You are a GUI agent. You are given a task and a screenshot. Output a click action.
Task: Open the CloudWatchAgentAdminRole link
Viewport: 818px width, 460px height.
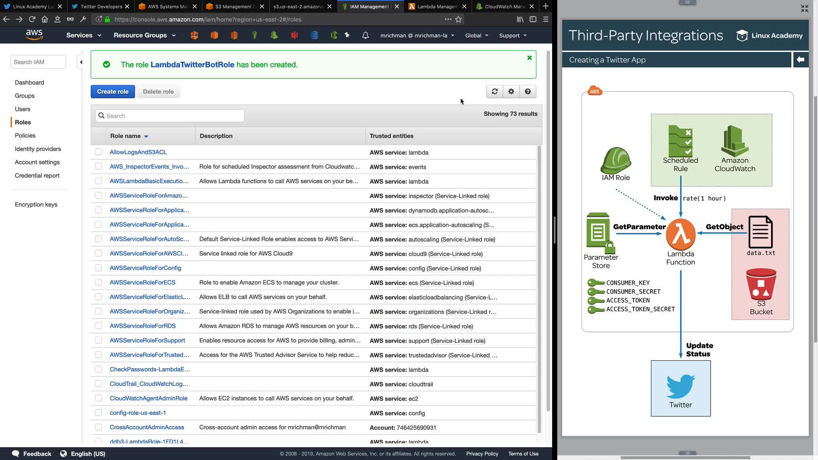(148, 398)
